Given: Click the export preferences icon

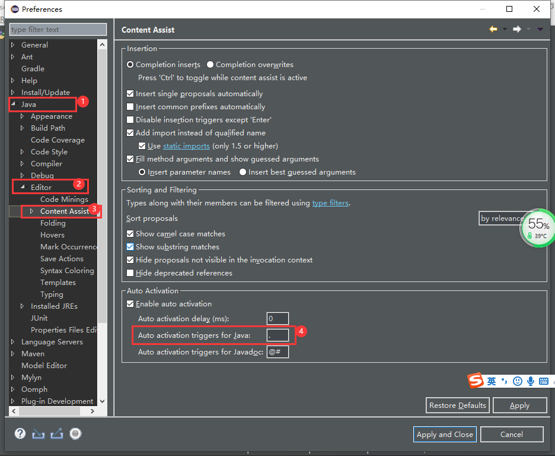Looking at the screenshot, I should click(57, 433).
